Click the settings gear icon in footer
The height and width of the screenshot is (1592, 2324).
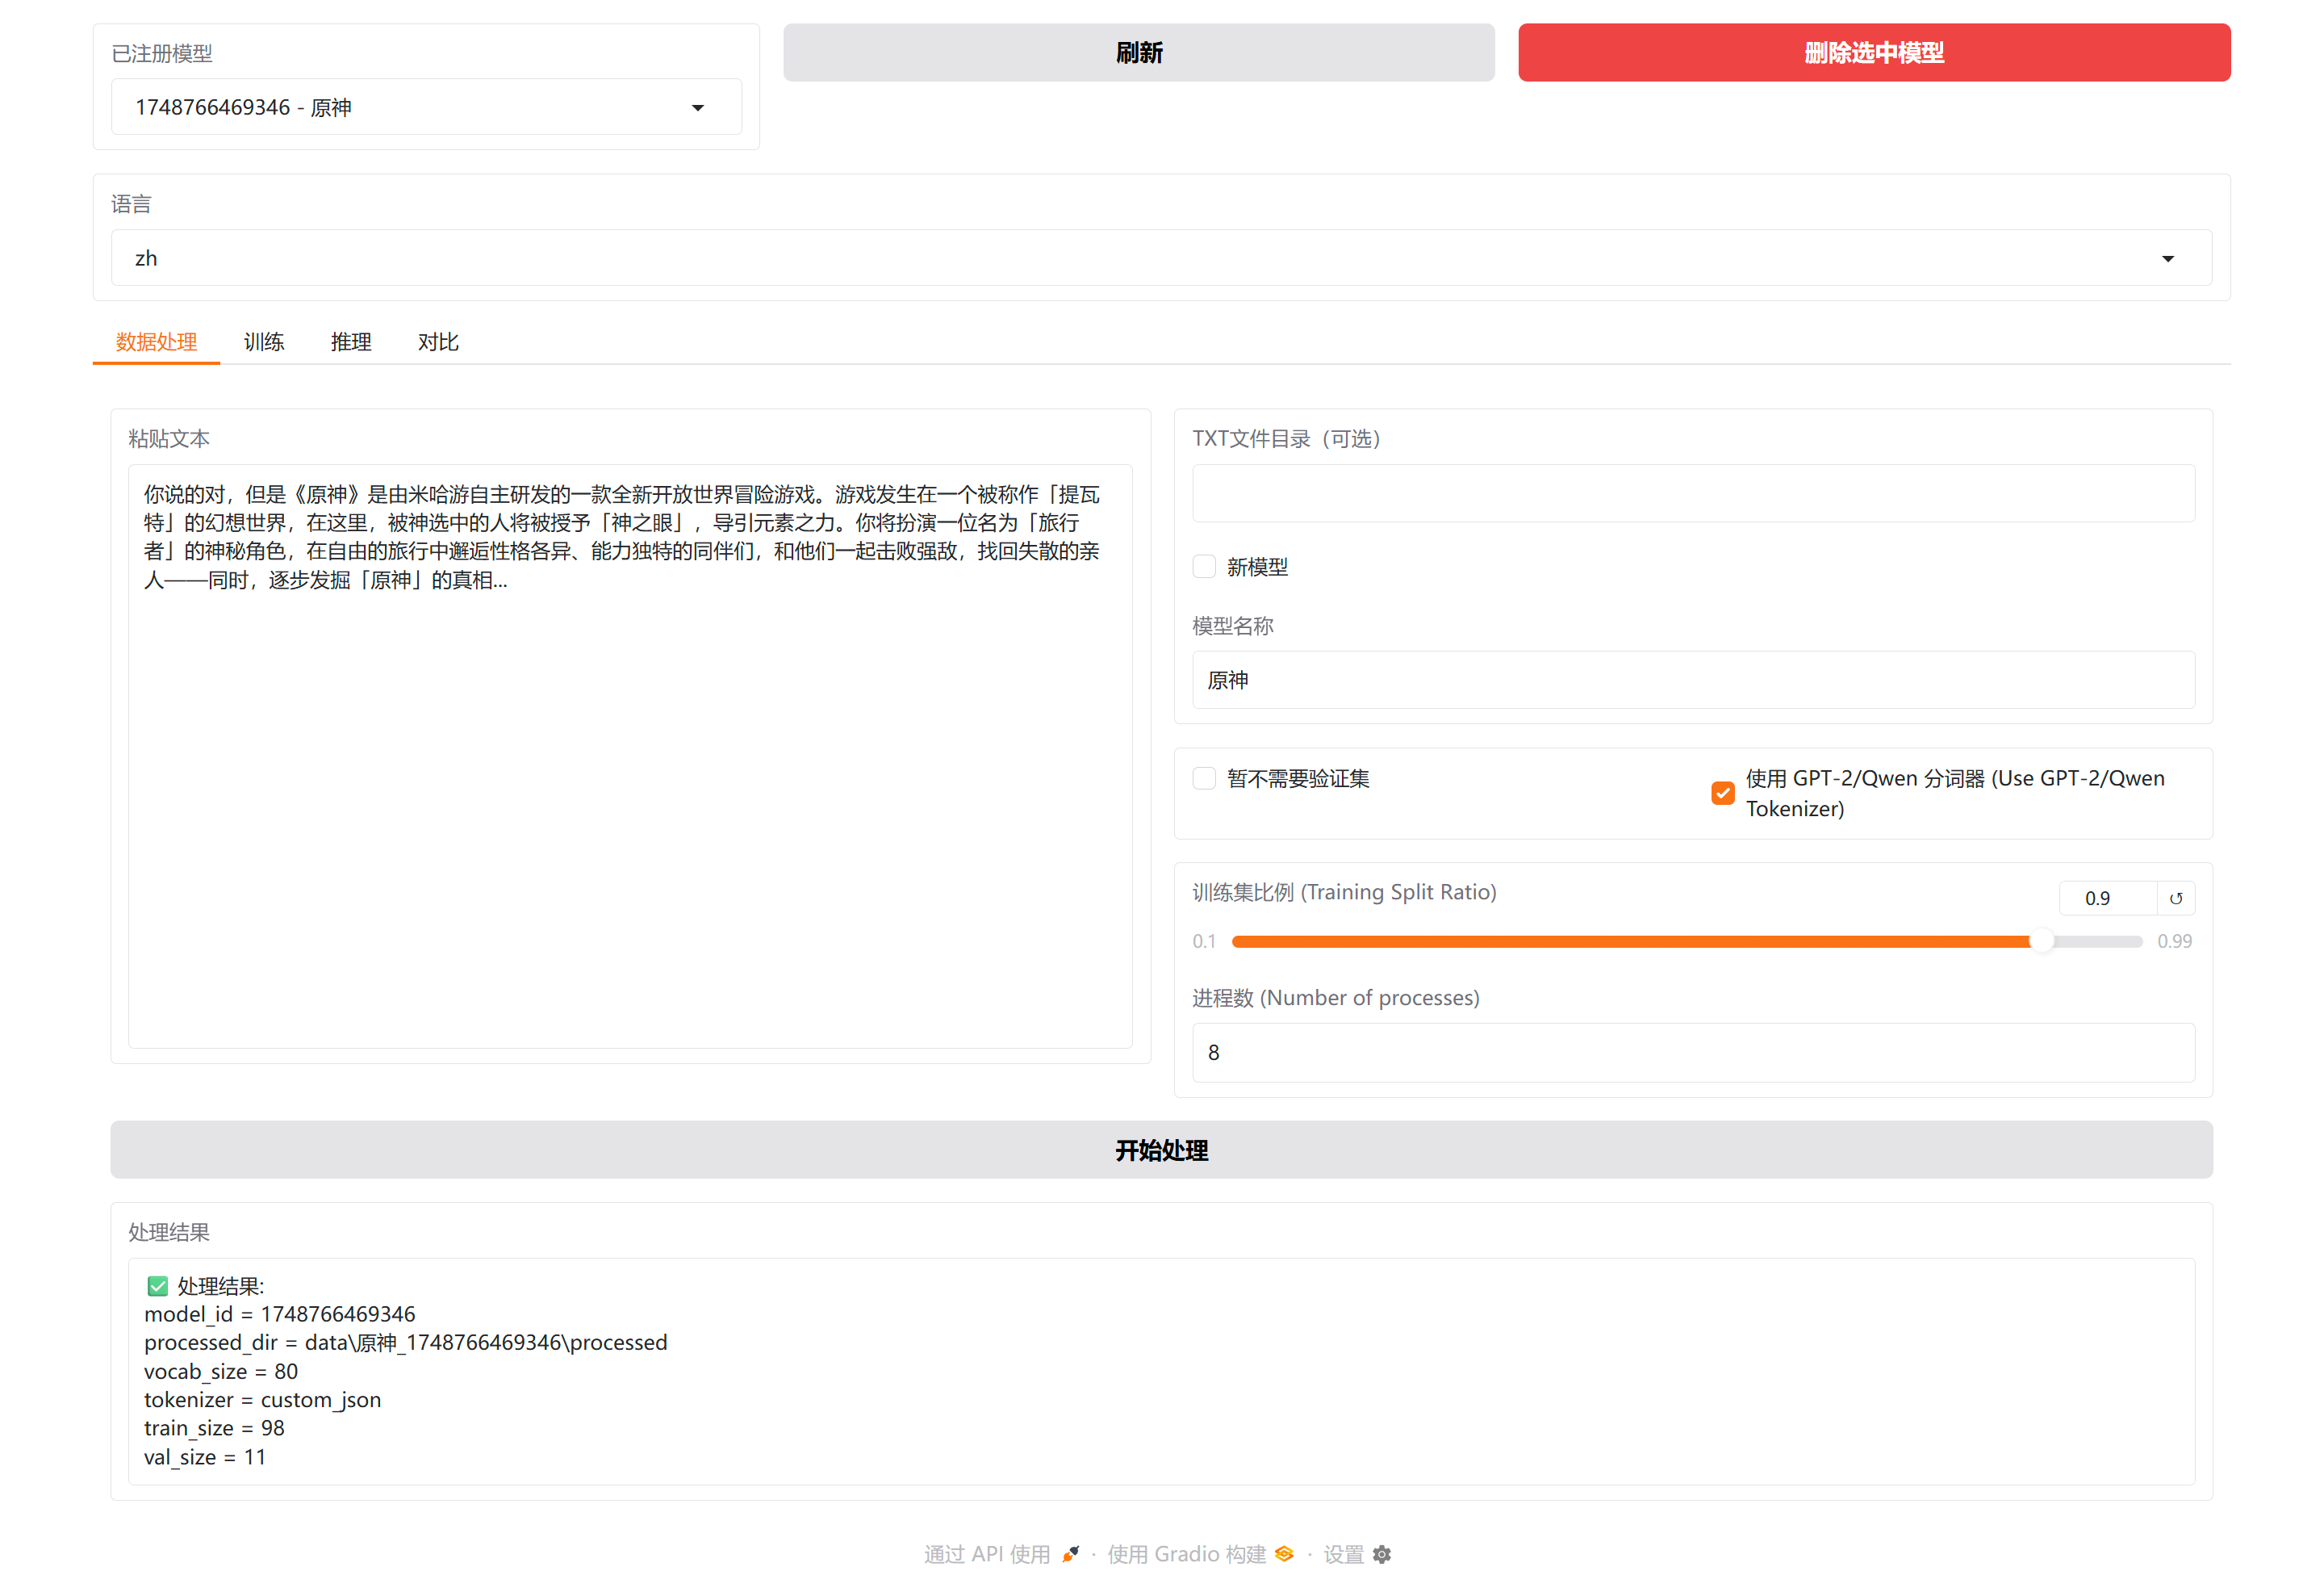point(1382,1554)
